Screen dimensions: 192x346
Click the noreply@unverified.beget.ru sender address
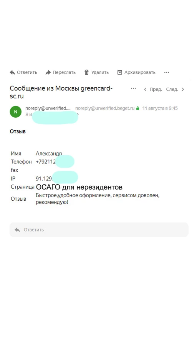point(105,108)
